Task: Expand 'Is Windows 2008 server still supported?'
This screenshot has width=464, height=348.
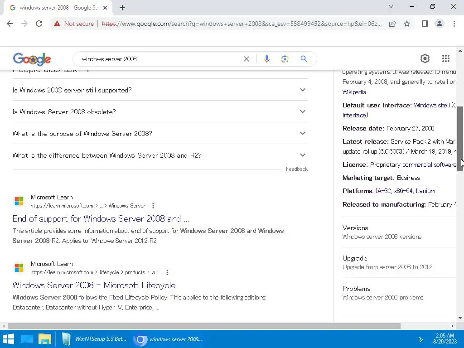Action: (x=160, y=90)
